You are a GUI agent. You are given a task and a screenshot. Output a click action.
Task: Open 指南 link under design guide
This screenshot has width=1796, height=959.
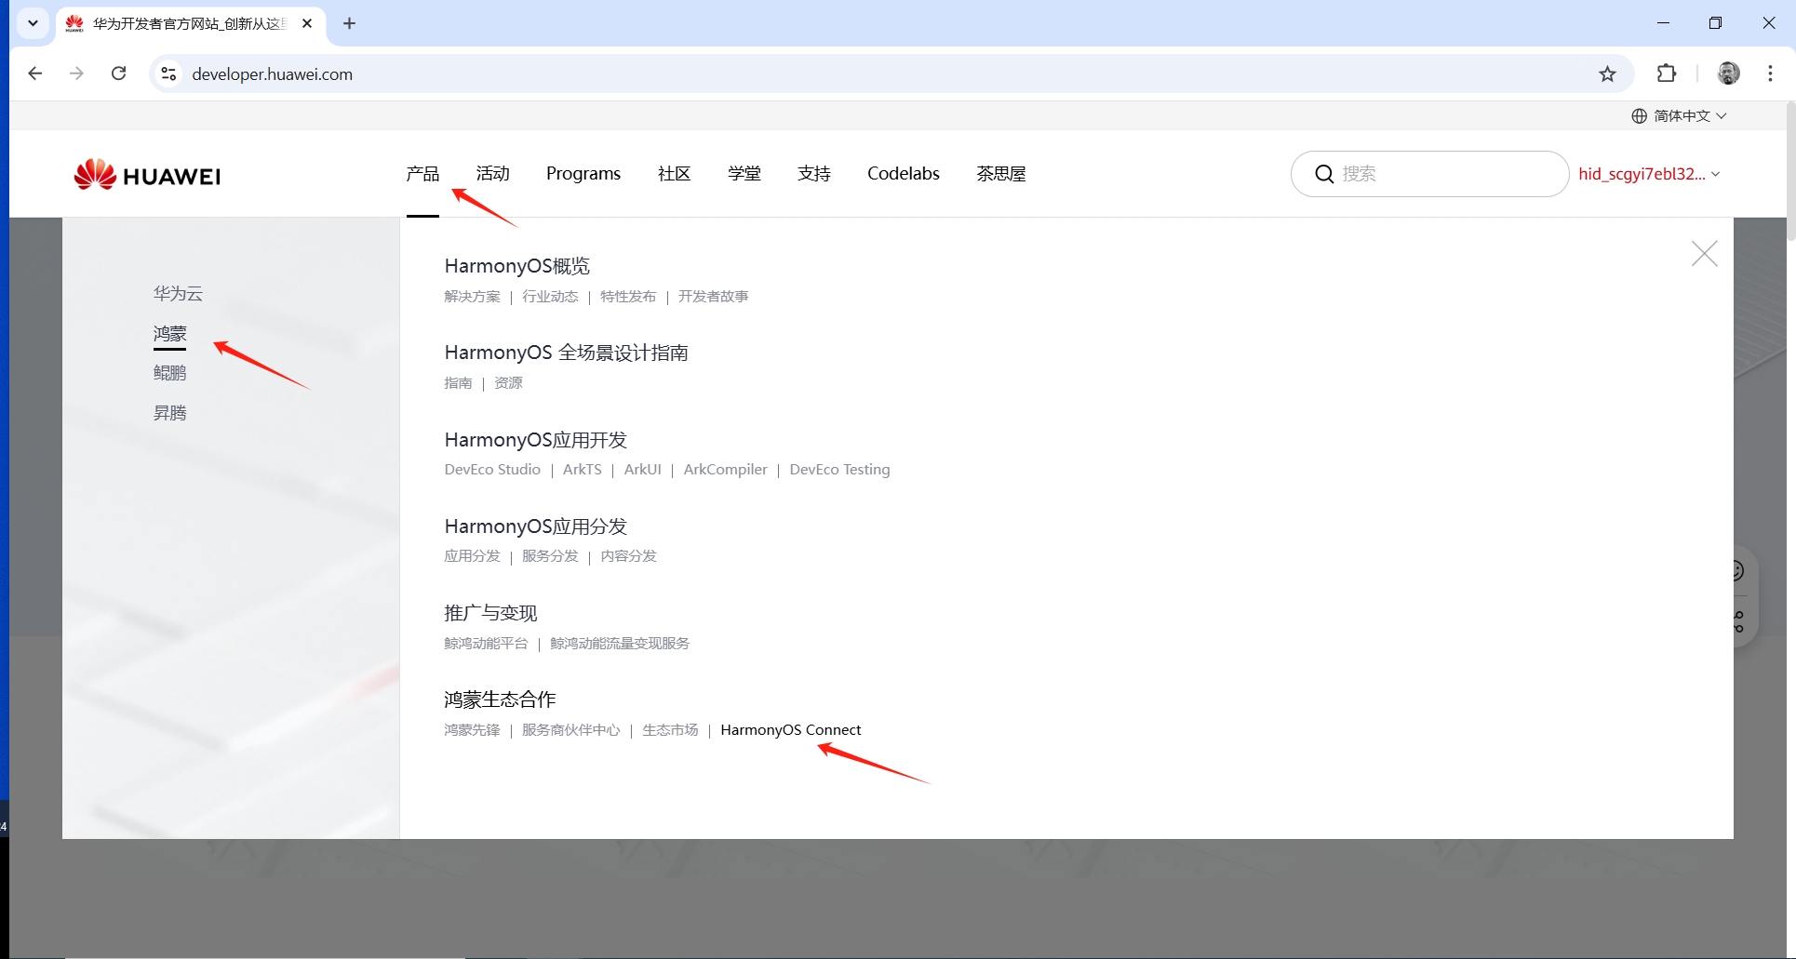tap(458, 383)
